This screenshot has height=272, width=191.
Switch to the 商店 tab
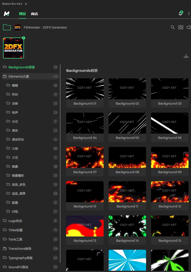[x=34, y=14]
